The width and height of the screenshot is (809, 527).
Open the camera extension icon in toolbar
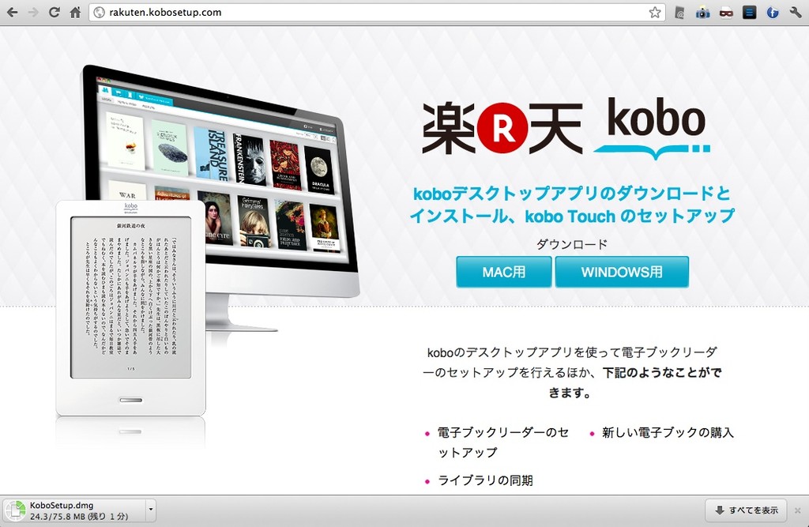[x=702, y=13]
